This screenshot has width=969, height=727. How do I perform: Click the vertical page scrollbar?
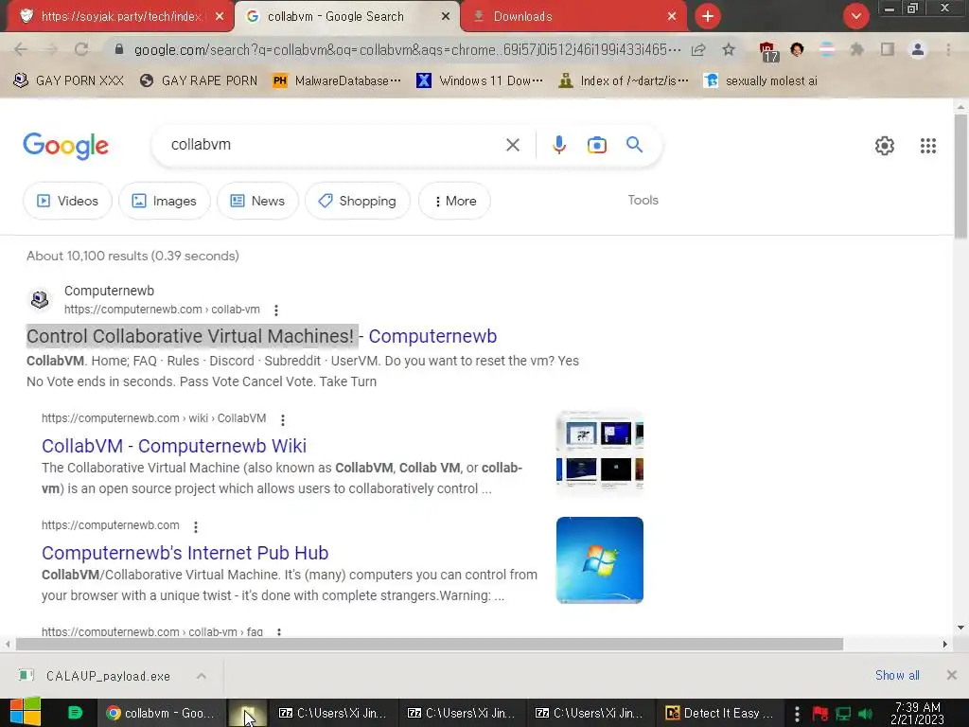click(960, 176)
